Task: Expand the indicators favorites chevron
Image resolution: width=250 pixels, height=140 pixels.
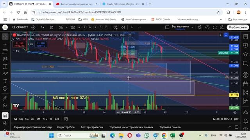Action: point(67,27)
